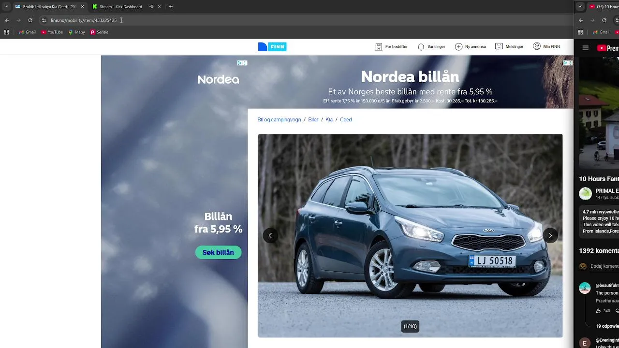Viewport: 619px width, 348px height.
Task: Open For bedrifter building icon
Action: (379, 47)
